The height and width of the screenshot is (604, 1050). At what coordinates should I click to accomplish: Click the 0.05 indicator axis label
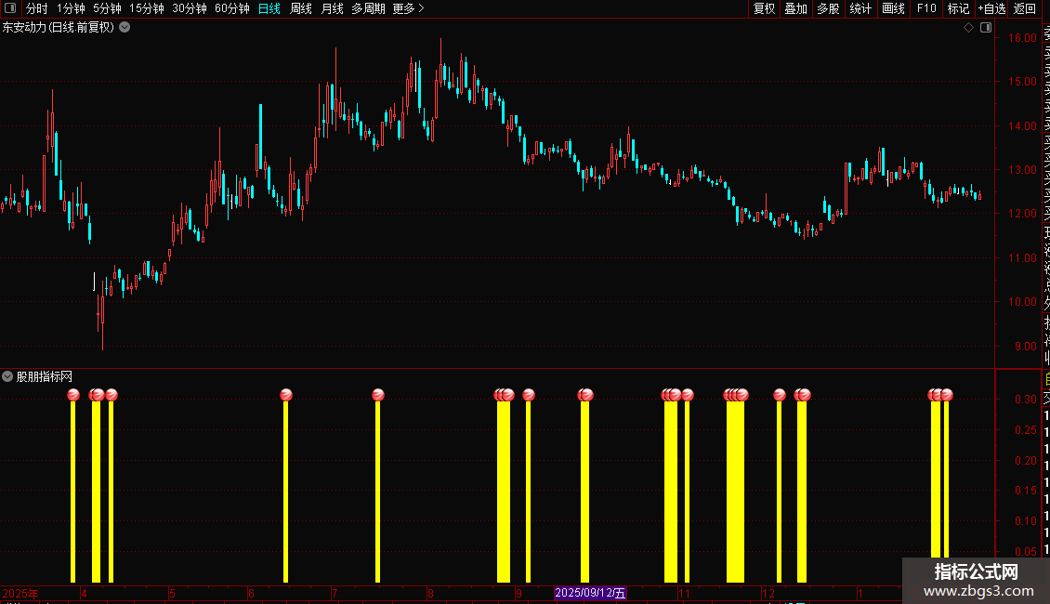[x=1025, y=552]
